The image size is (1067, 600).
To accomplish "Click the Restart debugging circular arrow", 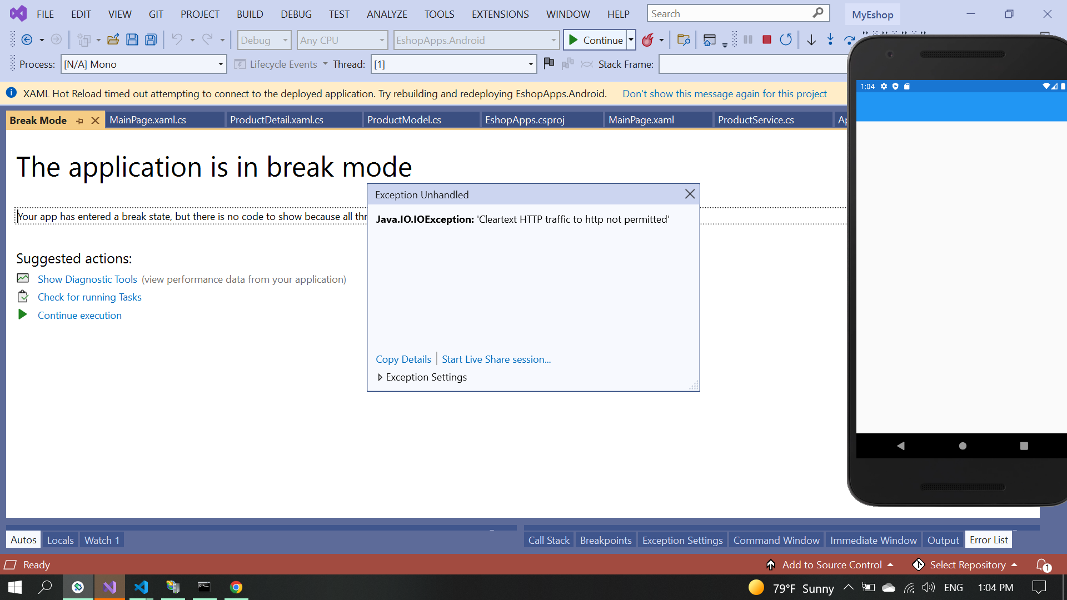I will pyautogui.click(x=785, y=40).
